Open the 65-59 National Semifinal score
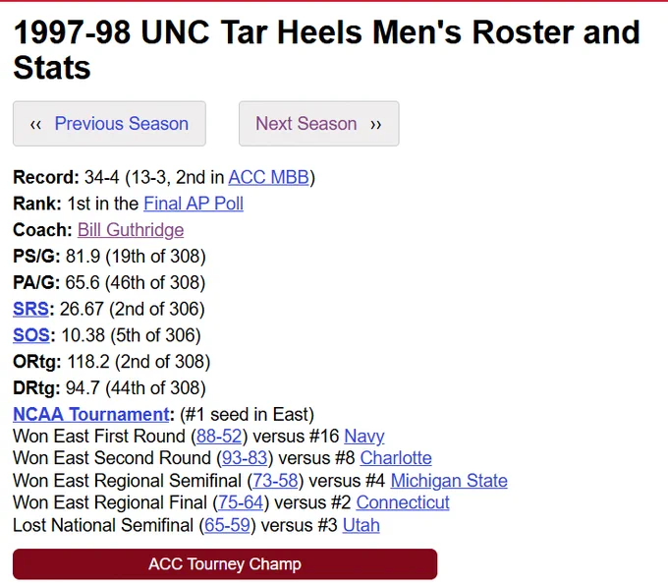This screenshot has width=668, height=586. click(227, 525)
